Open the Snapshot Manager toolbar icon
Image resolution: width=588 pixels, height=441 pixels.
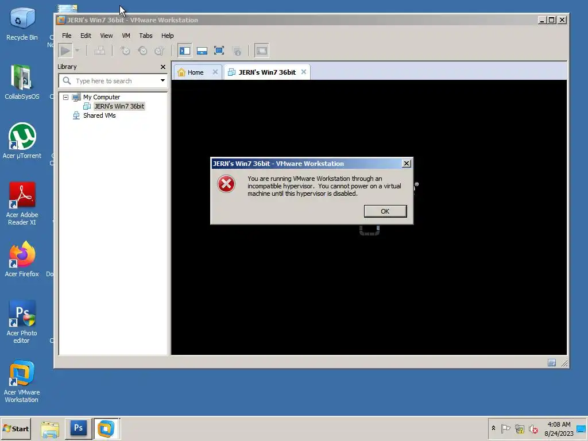(x=160, y=51)
